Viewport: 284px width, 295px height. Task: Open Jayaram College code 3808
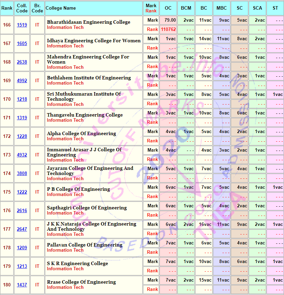(x=22, y=174)
